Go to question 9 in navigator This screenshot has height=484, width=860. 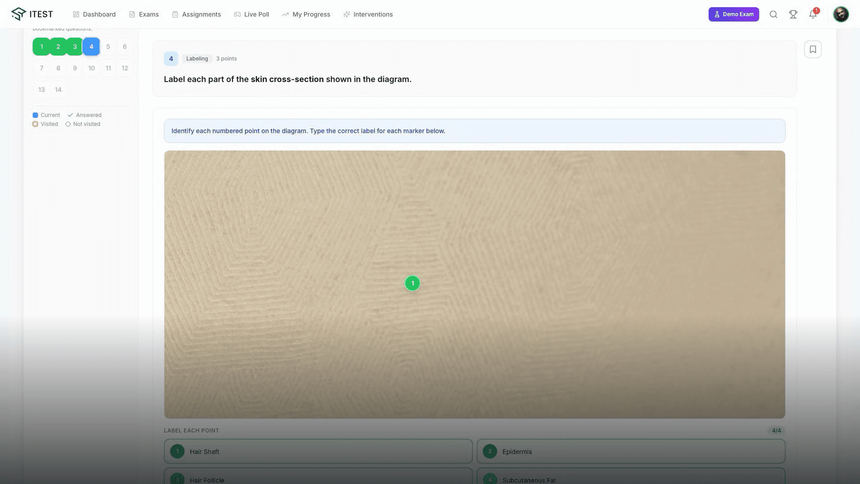(75, 68)
